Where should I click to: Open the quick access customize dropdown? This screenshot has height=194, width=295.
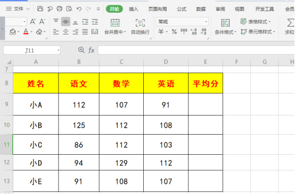tap(98, 9)
